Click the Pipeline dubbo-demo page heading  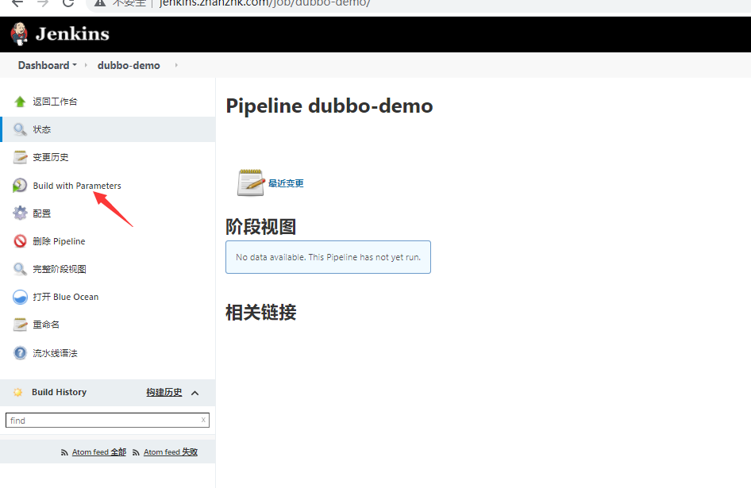coord(329,106)
